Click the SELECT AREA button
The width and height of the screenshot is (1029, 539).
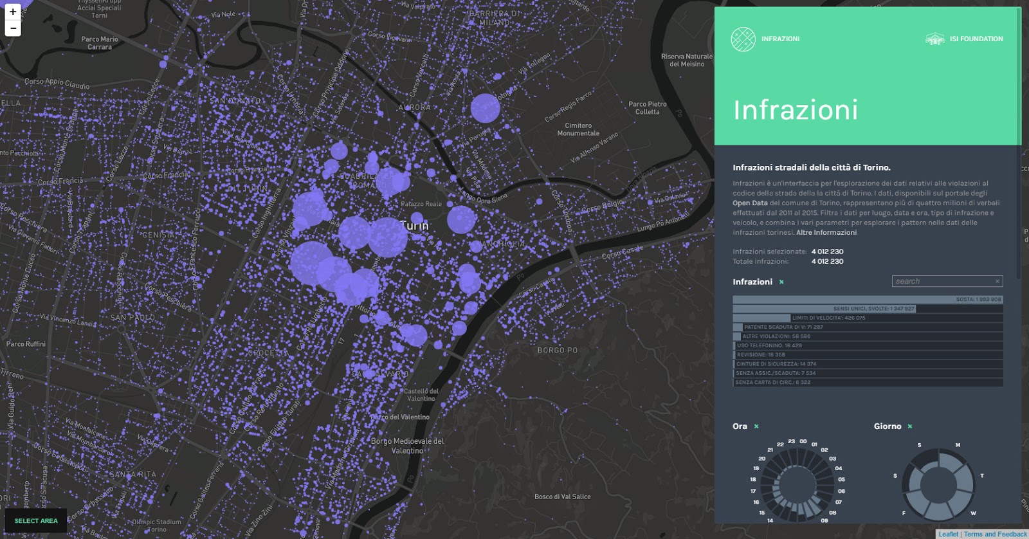click(36, 521)
